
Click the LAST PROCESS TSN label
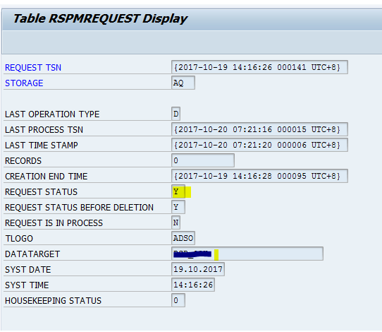pos(44,130)
